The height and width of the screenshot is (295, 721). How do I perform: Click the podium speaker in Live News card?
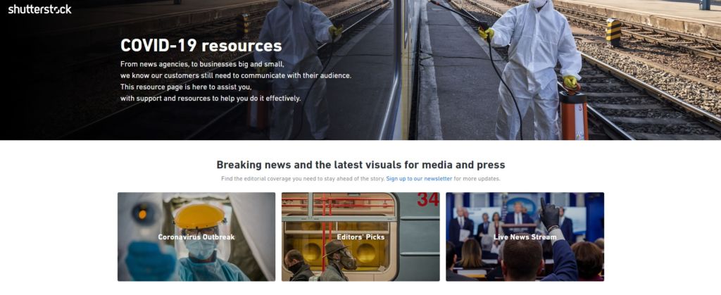pos(519,216)
